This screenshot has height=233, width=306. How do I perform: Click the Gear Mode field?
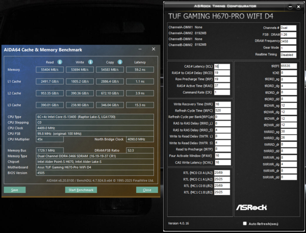(x=289, y=48)
